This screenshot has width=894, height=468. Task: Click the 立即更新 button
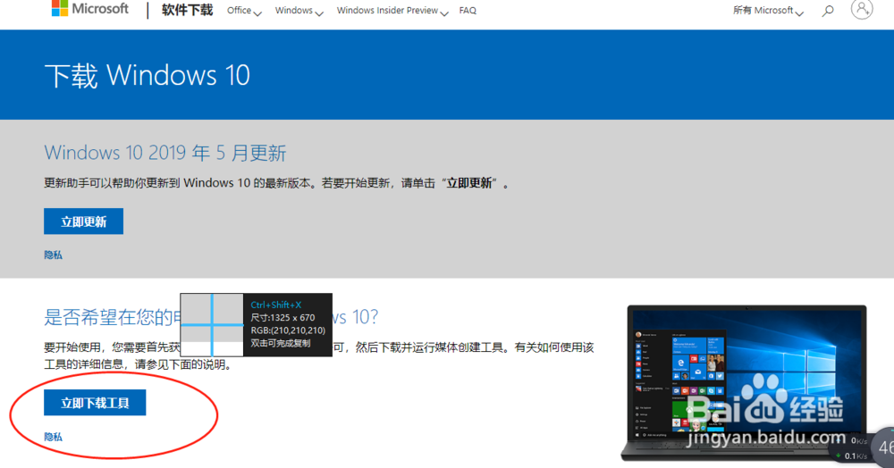pos(83,221)
